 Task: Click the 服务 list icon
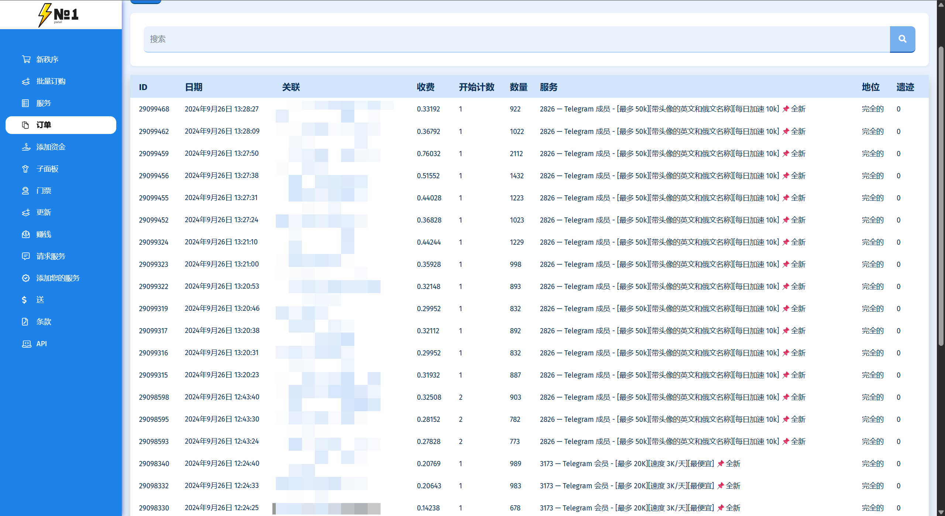25,103
